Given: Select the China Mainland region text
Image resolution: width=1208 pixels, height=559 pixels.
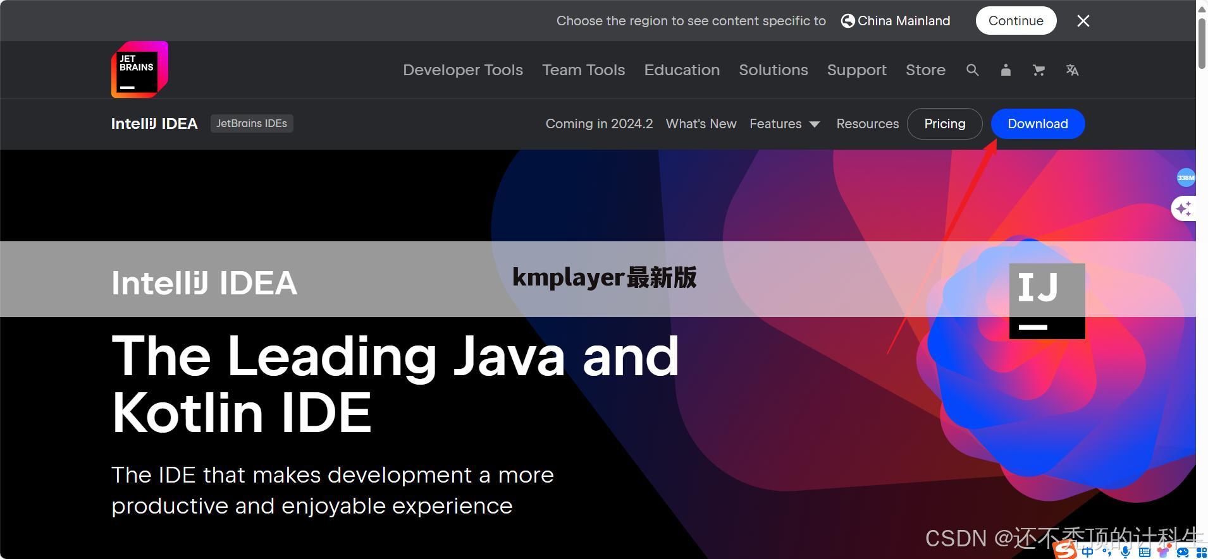Looking at the screenshot, I should (904, 21).
